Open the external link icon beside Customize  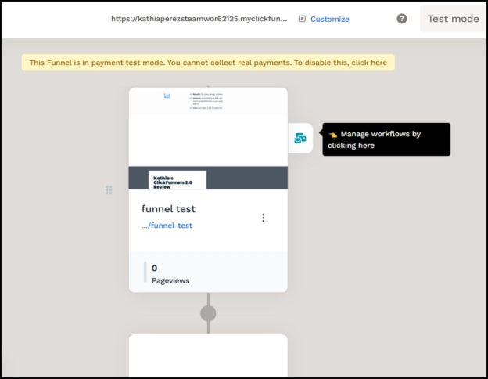(302, 19)
